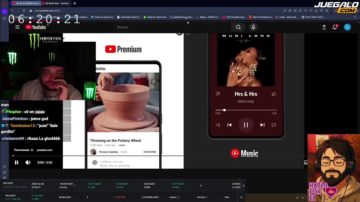The height and width of the screenshot is (202, 360).
Task: Bookmark the page with the heart icon
Action: (311, 10)
